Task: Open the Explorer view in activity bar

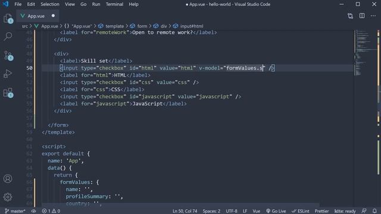Action: [x=8, y=18]
